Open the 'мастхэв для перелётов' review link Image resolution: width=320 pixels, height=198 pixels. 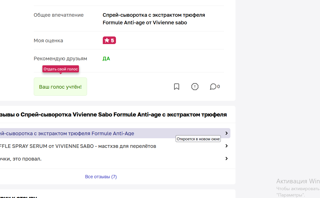(78, 146)
